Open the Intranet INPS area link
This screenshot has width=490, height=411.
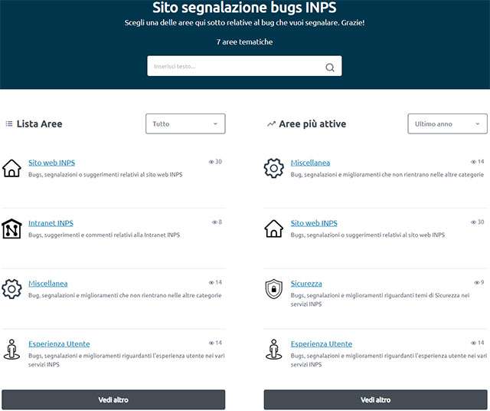tap(51, 223)
